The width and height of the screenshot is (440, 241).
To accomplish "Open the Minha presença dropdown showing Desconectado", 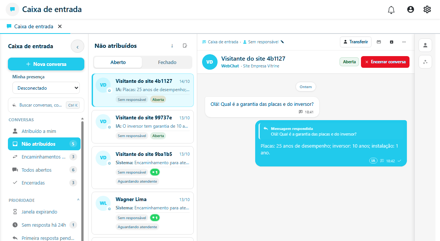I will coord(46,88).
